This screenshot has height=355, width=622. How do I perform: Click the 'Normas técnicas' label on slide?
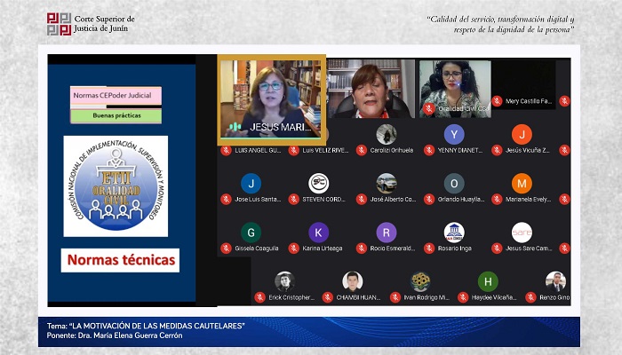(x=120, y=260)
